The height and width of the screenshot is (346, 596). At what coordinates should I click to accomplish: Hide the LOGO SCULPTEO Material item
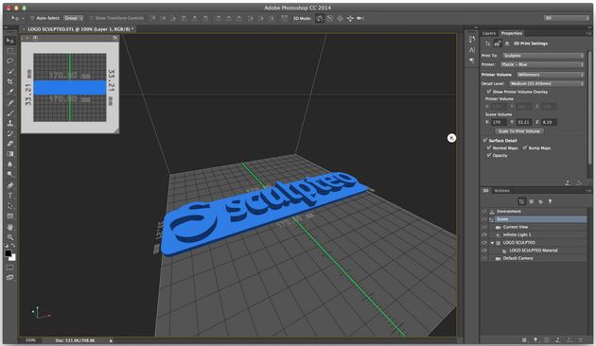pos(484,251)
